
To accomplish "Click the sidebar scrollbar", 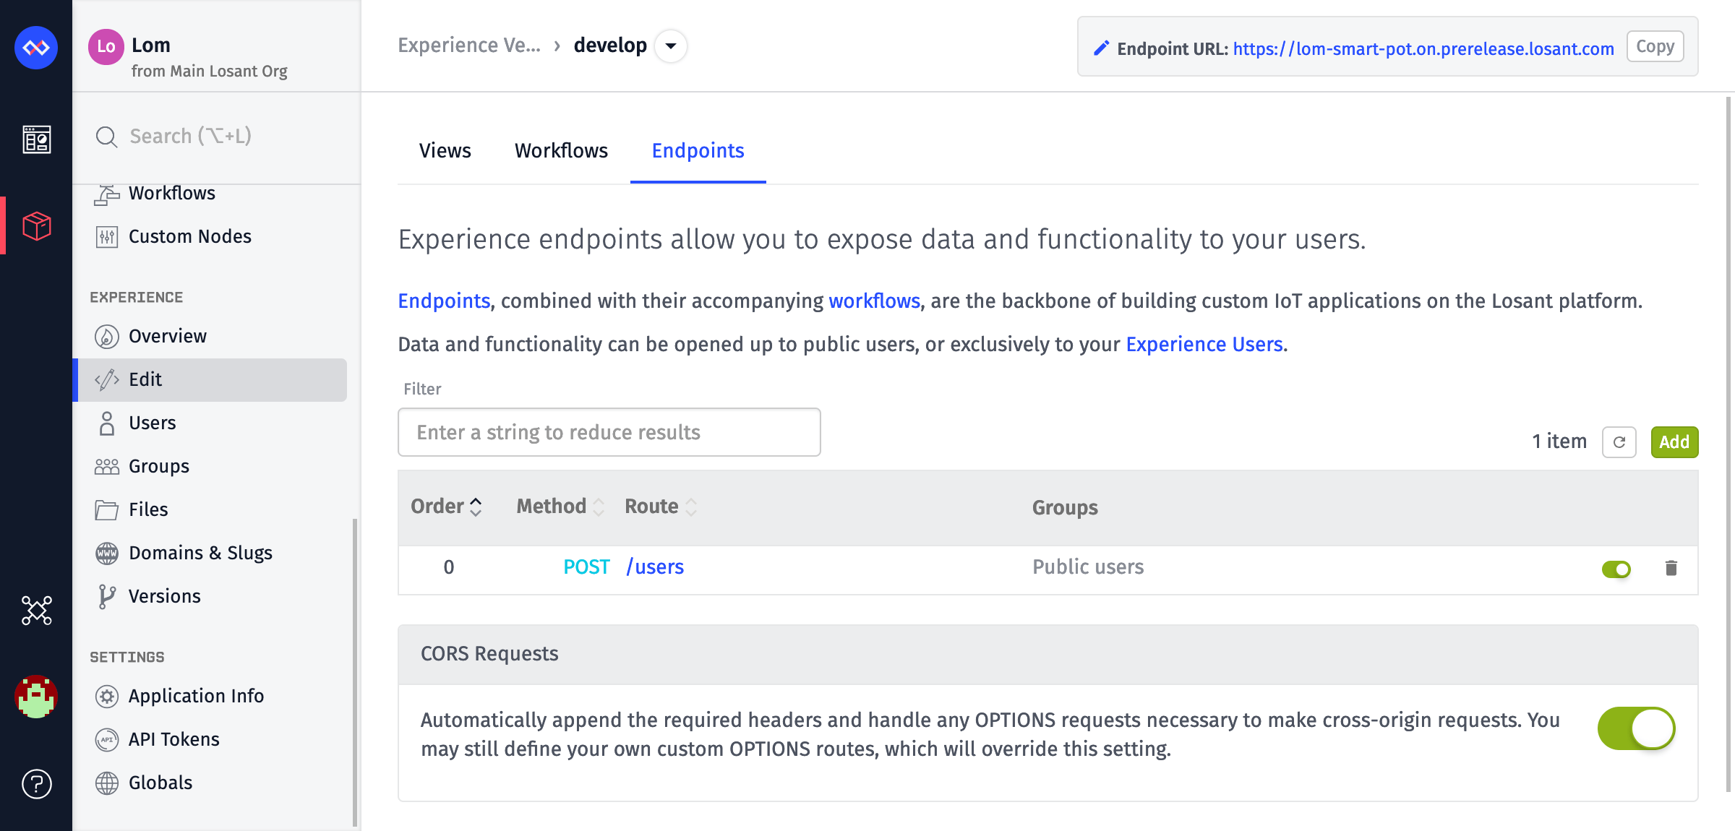I will 355,672.
